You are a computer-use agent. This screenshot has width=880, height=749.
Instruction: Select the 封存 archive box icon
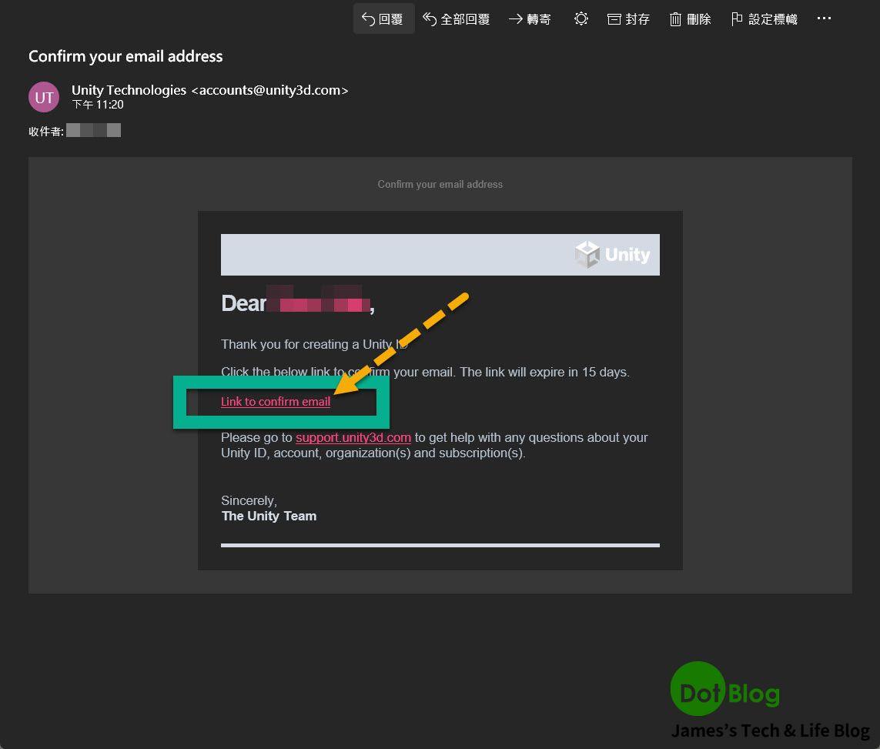(x=615, y=18)
